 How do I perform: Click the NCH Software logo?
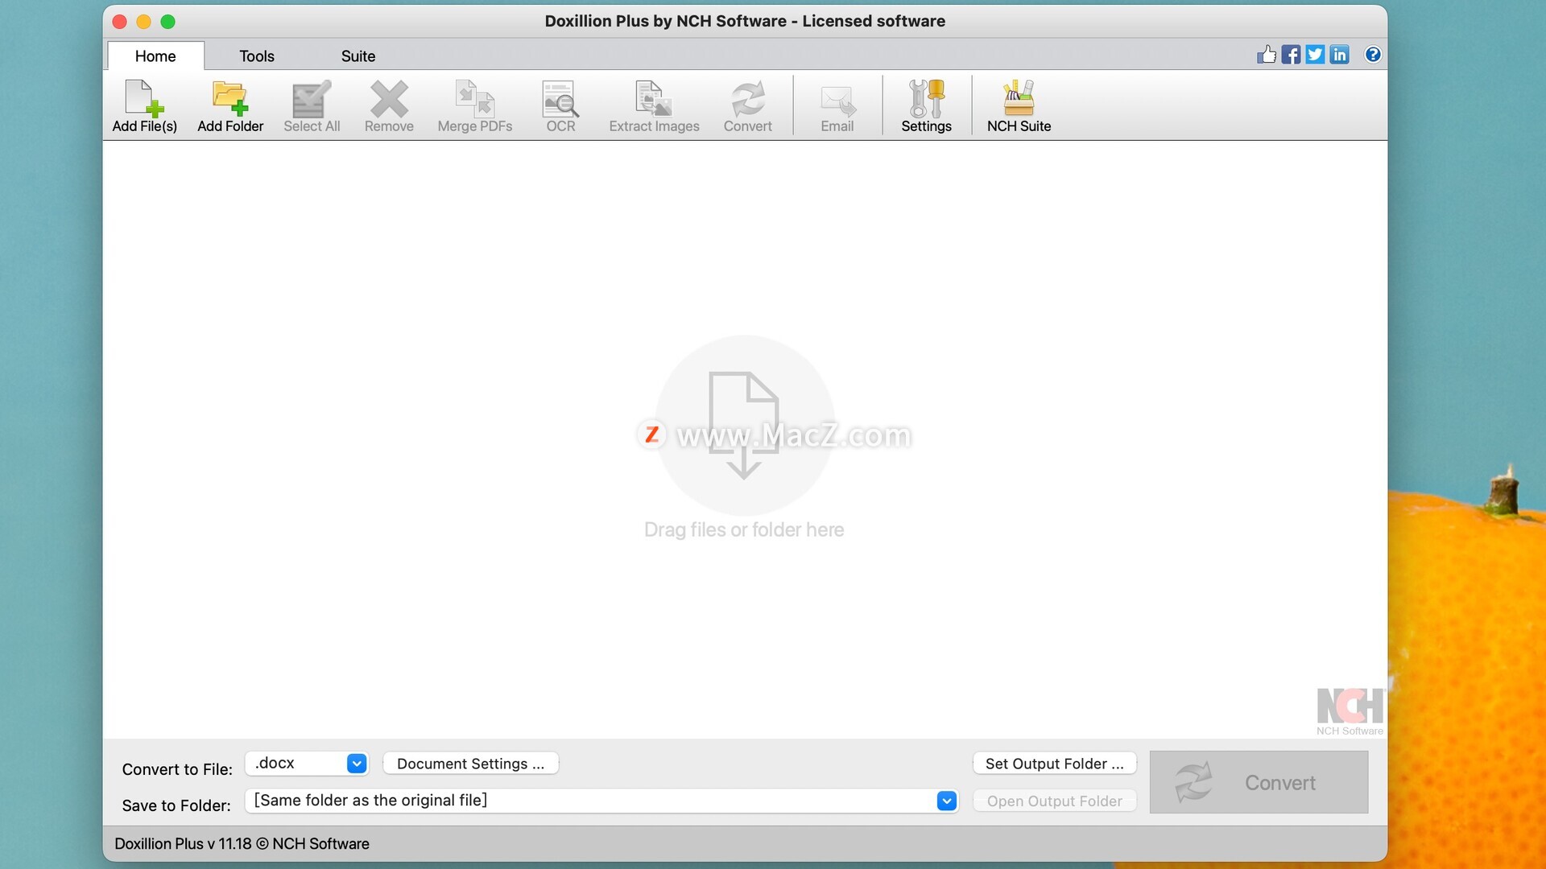1350,711
